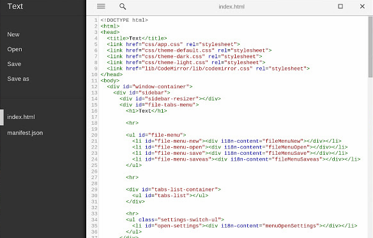373x238 pixels.
Task: Click the body tag on line 11
Action: point(110,81)
